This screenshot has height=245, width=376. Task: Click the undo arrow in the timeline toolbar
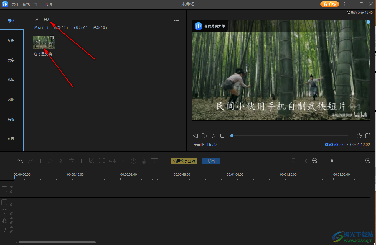[20, 161]
